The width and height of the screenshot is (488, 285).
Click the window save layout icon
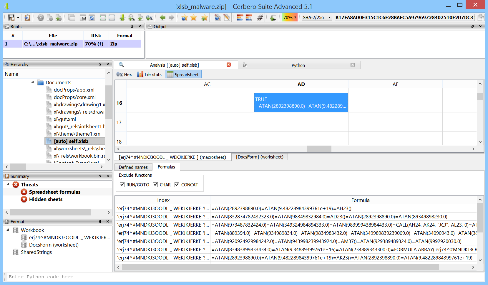pyautogui.click(x=83, y=18)
